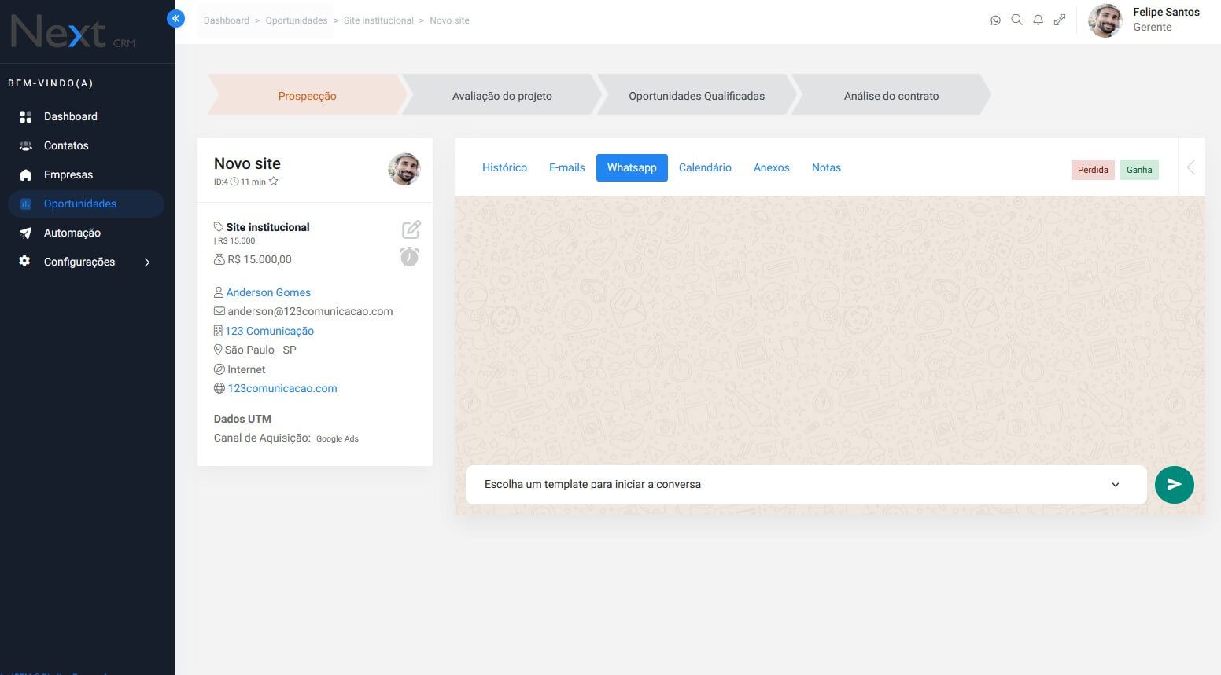Switch to Histórico tab

(x=504, y=167)
